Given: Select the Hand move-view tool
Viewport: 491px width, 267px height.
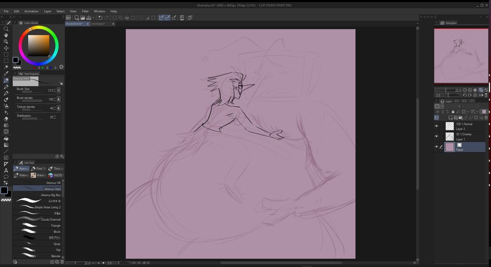Looking at the screenshot, I should click(x=6, y=35).
